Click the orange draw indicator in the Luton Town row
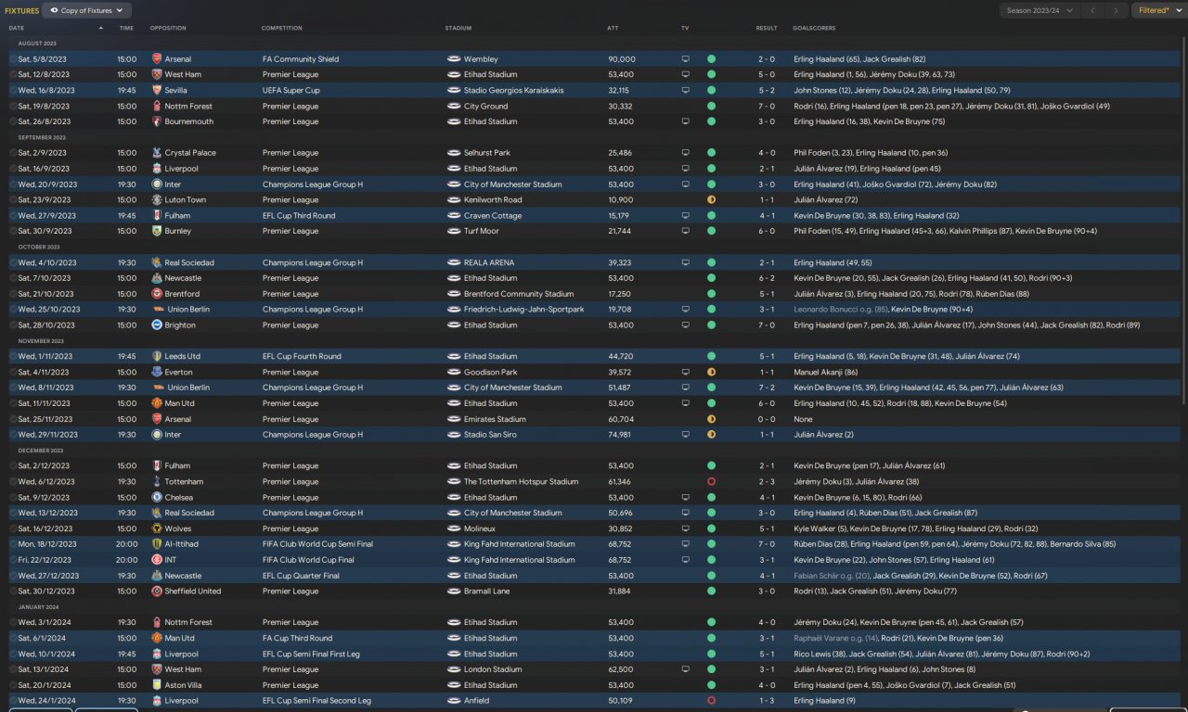1188x712 pixels. (x=711, y=200)
